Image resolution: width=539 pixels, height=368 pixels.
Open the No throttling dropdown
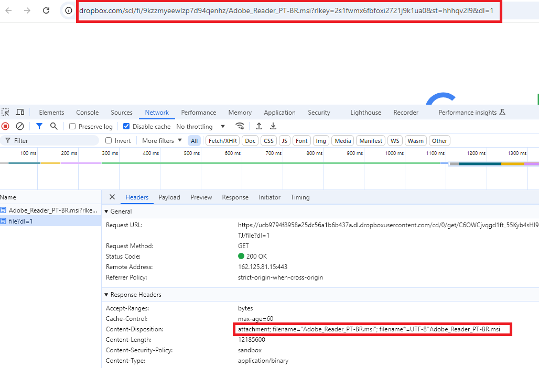pos(201,126)
